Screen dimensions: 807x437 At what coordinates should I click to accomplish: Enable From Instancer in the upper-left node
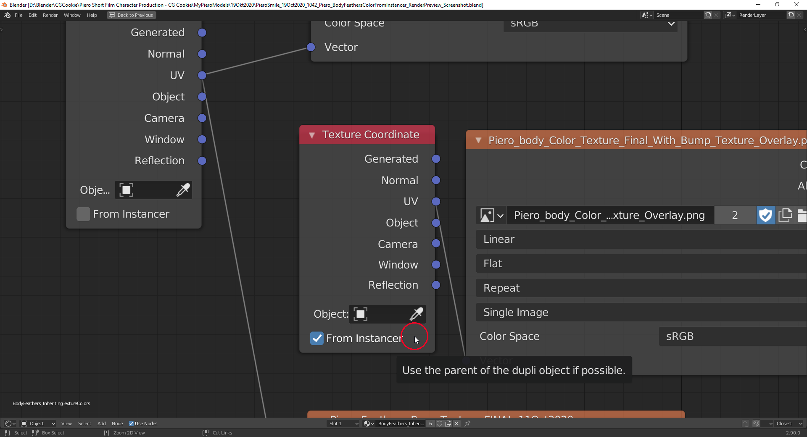coord(83,214)
